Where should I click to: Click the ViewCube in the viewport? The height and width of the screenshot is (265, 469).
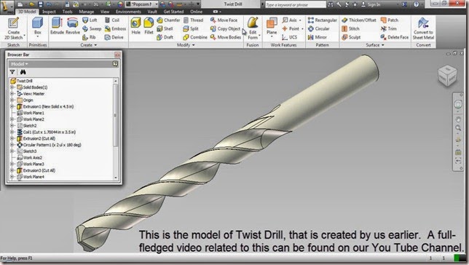tap(447, 75)
